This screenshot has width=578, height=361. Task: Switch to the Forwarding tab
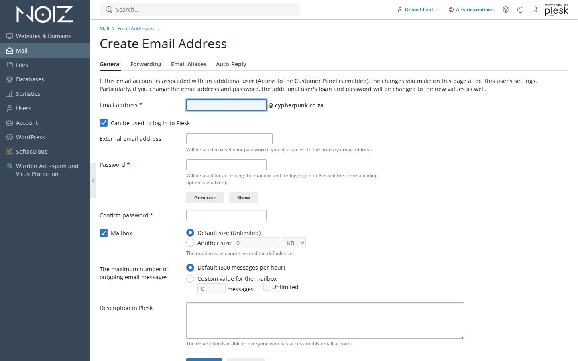(x=146, y=64)
